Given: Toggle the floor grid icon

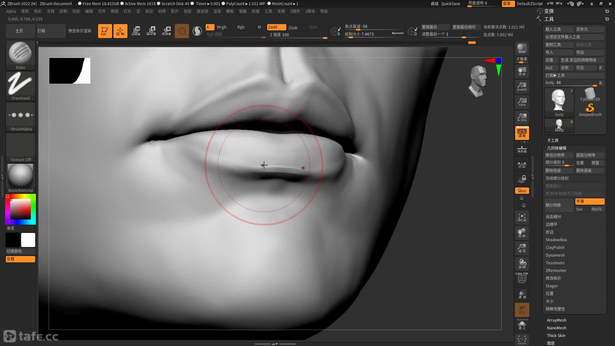Looking at the screenshot, I should (522, 149).
